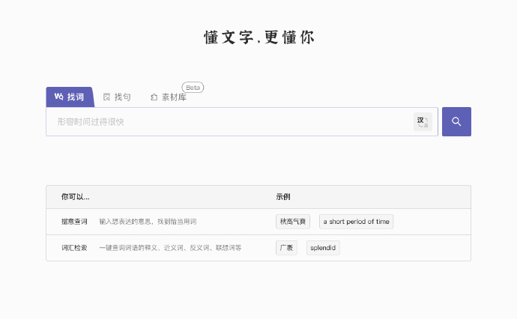Click the 示例 column header
This screenshot has width=517, height=319.
coord(283,197)
